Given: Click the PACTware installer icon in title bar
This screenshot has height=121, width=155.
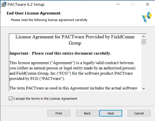Looking at the screenshot, I should pyautogui.click(x=4, y=4).
